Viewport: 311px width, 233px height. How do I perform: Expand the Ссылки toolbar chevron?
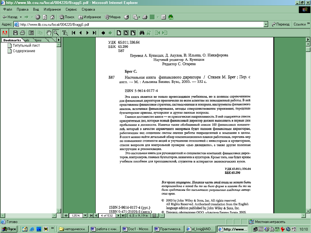point(308,23)
